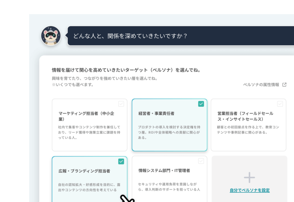Click the 自分でペルソナを設定 link

[x=249, y=190]
